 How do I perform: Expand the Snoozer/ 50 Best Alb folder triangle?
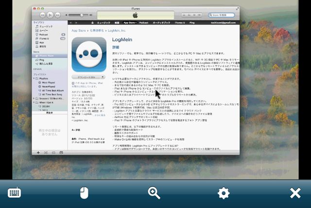point(34,98)
